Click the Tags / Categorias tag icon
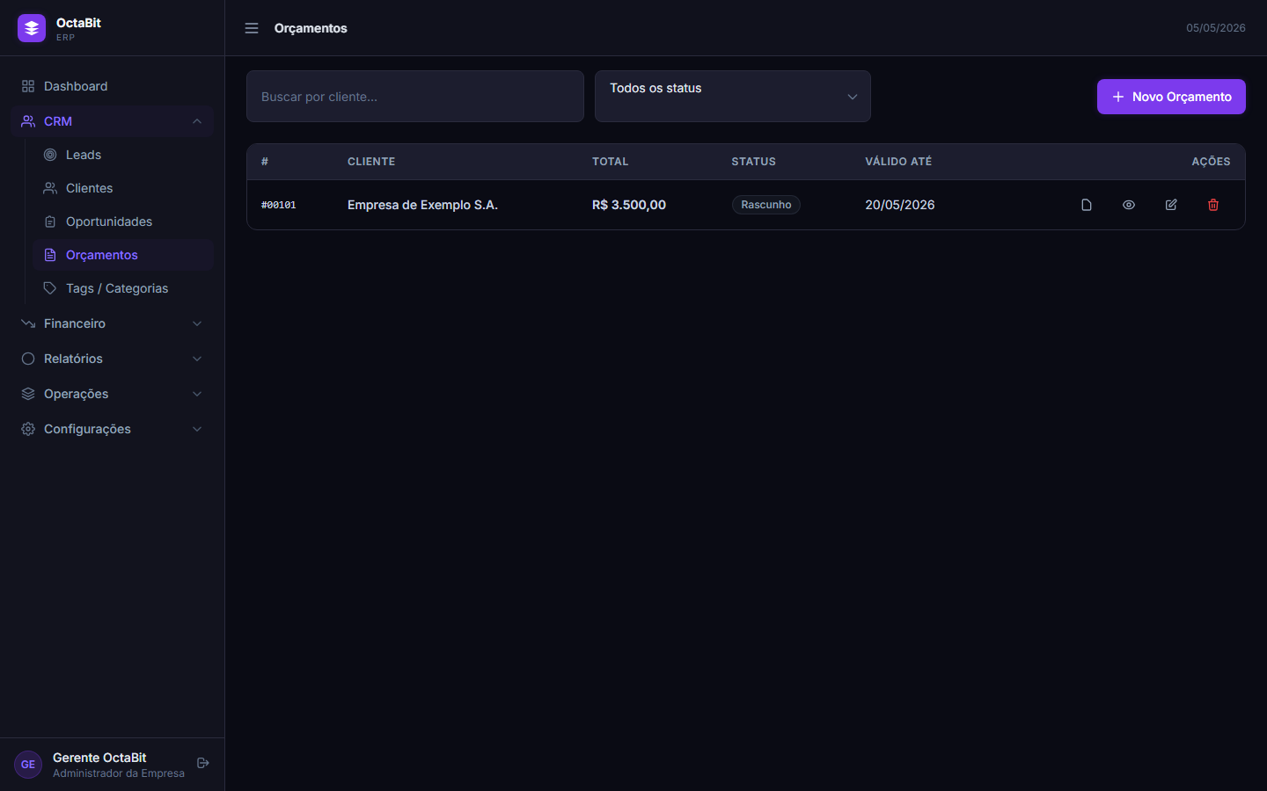 pyautogui.click(x=50, y=288)
